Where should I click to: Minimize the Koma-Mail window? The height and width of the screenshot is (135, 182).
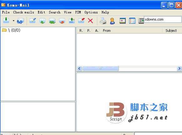pyautogui.click(x=164, y=5)
